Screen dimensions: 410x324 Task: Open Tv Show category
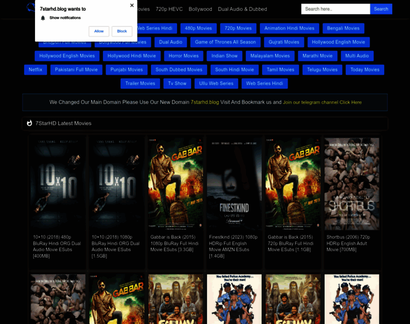pos(177,84)
